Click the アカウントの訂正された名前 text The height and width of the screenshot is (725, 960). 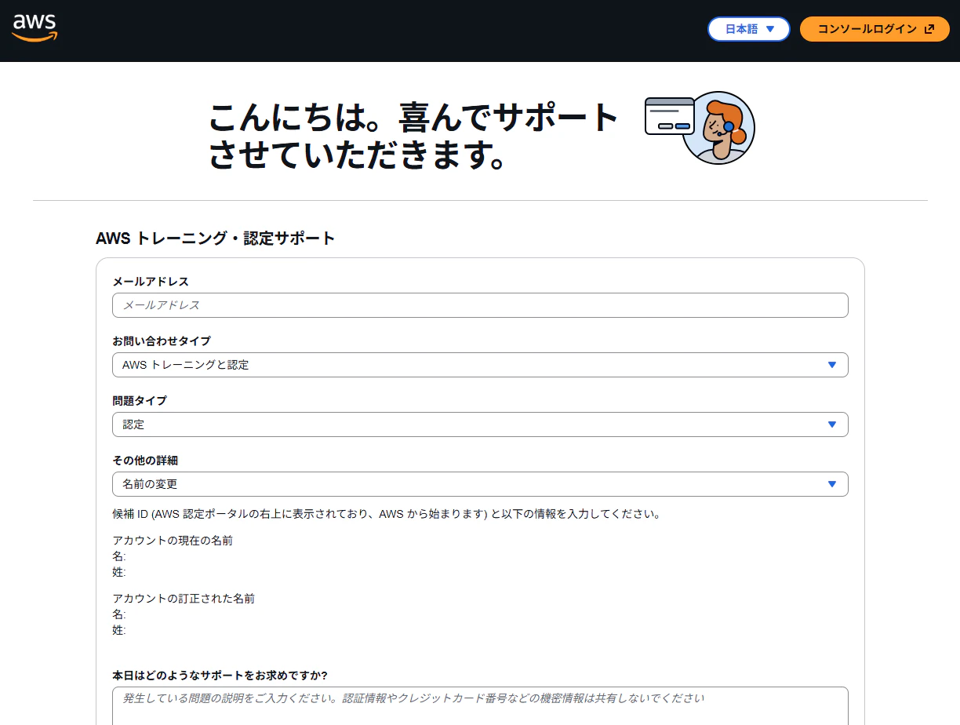[x=184, y=599]
